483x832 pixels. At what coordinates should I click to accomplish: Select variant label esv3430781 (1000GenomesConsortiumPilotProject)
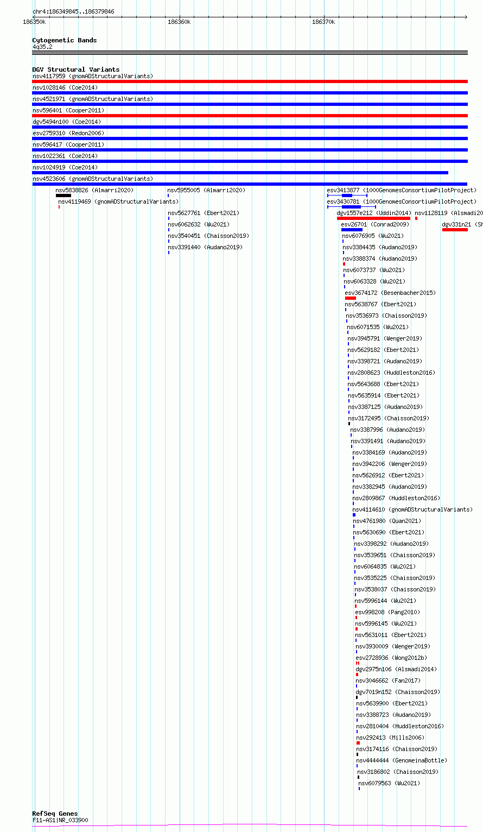tap(402, 201)
